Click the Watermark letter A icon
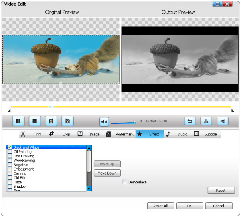 point(108,134)
